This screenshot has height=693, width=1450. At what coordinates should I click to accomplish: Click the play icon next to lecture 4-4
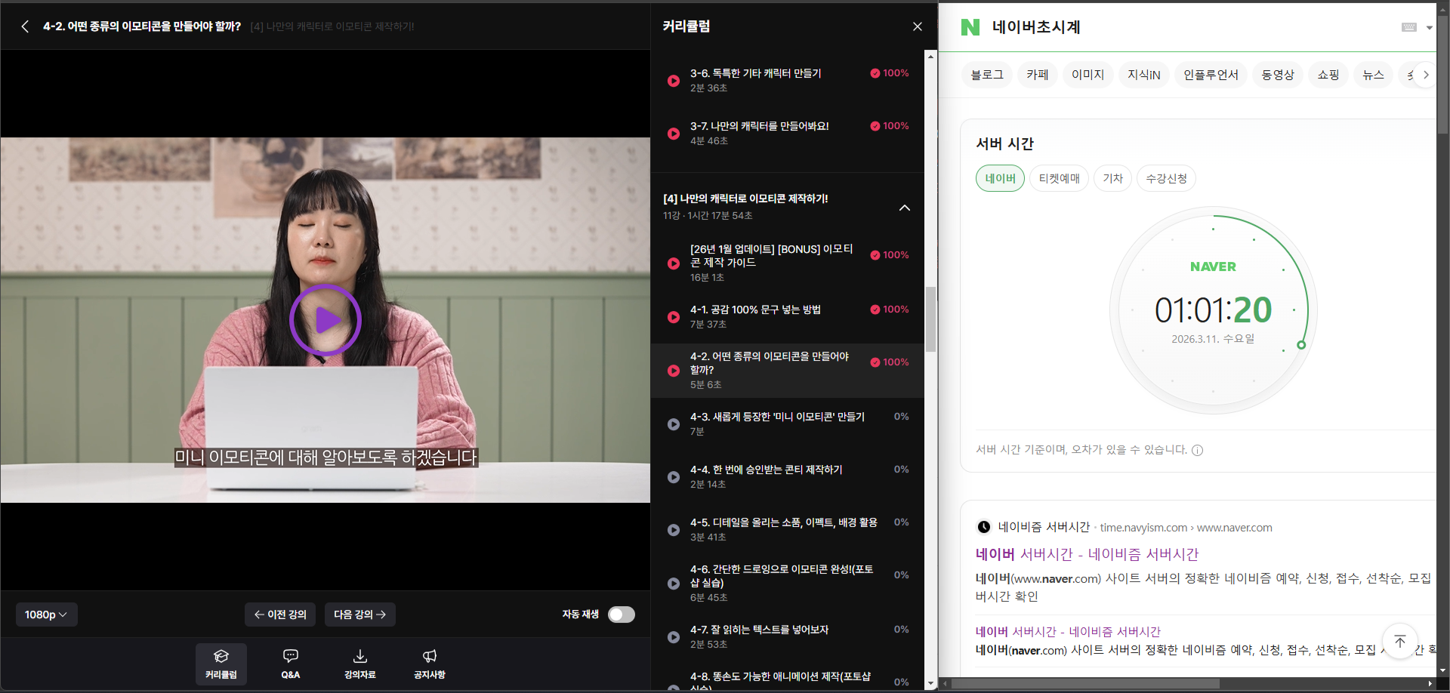point(674,477)
